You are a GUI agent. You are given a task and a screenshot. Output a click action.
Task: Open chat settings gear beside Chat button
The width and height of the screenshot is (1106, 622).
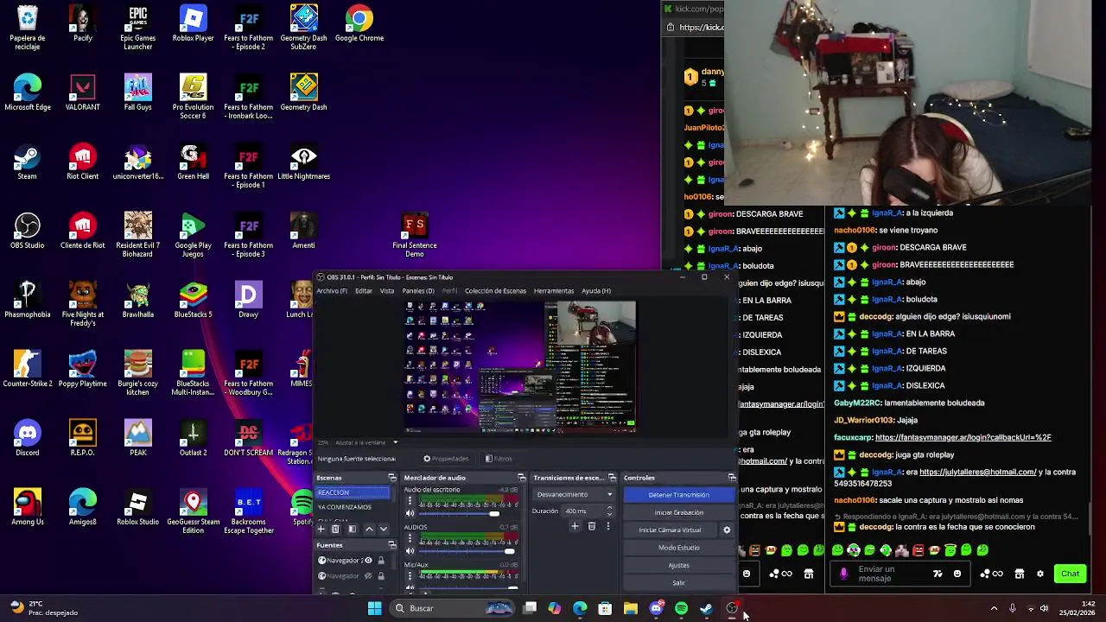point(1040,574)
